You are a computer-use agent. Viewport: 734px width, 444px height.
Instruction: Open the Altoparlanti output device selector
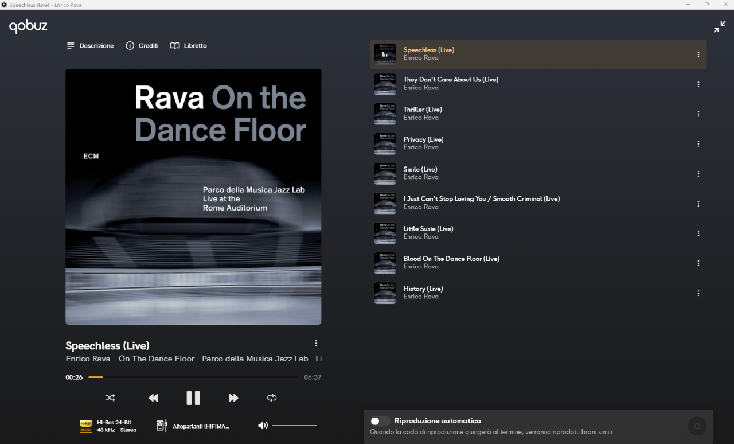(193, 426)
